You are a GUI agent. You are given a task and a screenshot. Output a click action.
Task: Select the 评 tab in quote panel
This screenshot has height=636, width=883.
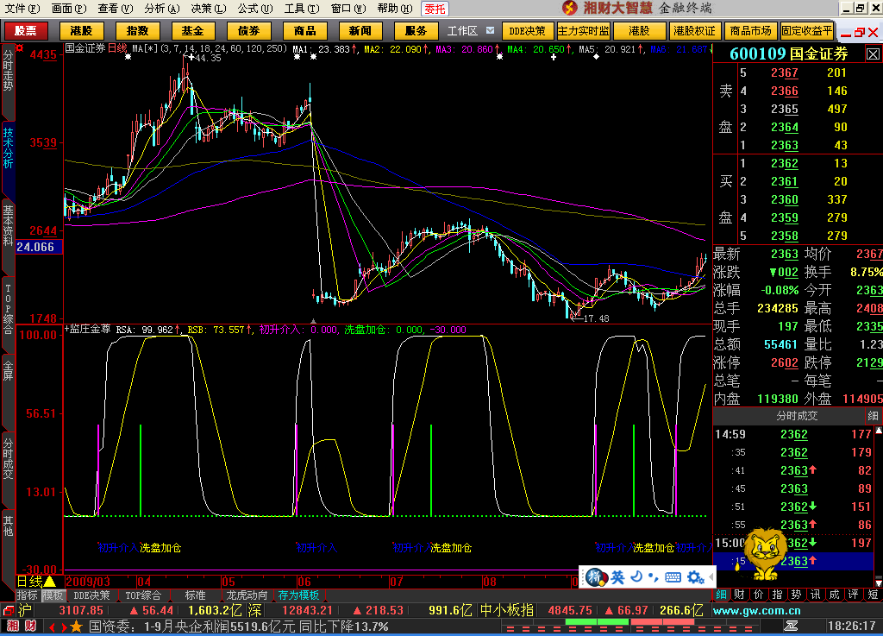pos(854,595)
